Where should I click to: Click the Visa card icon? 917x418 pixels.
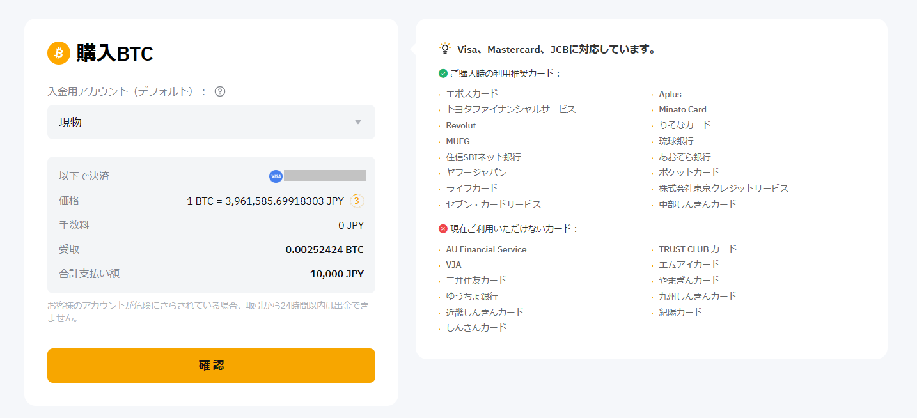click(x=276, y=176)
